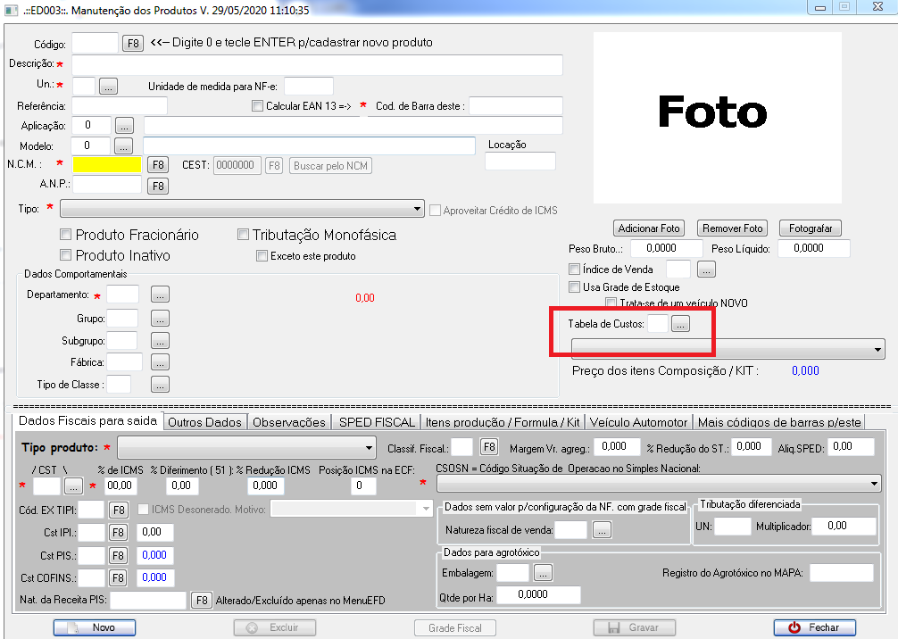Click into the Descrição text field
The height and width of the screenshot is (639, 898).
coord(317,65)
